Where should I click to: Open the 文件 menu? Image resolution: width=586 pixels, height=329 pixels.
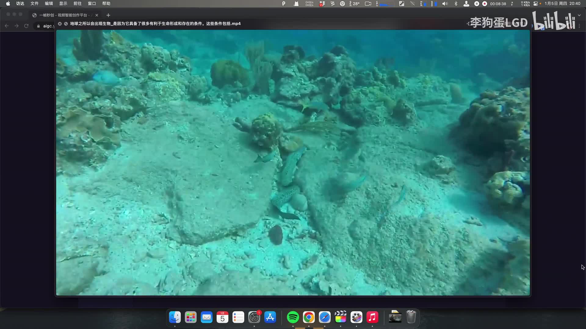pos(34,4)
